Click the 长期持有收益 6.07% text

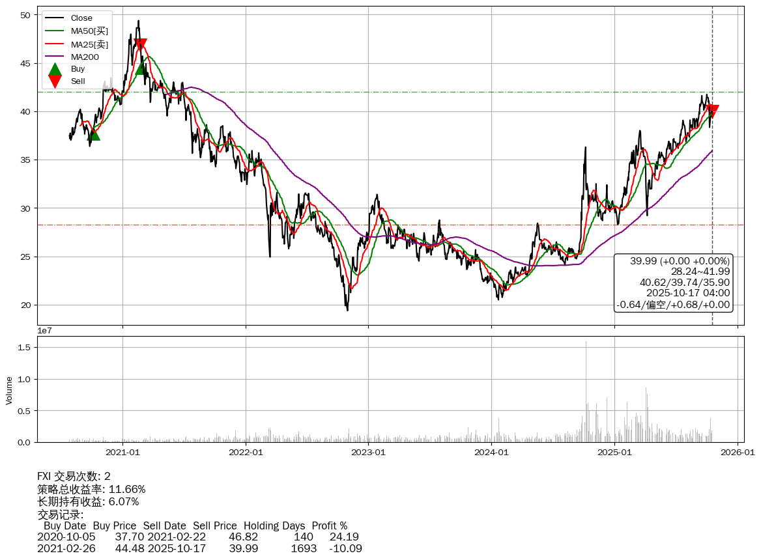88,501
